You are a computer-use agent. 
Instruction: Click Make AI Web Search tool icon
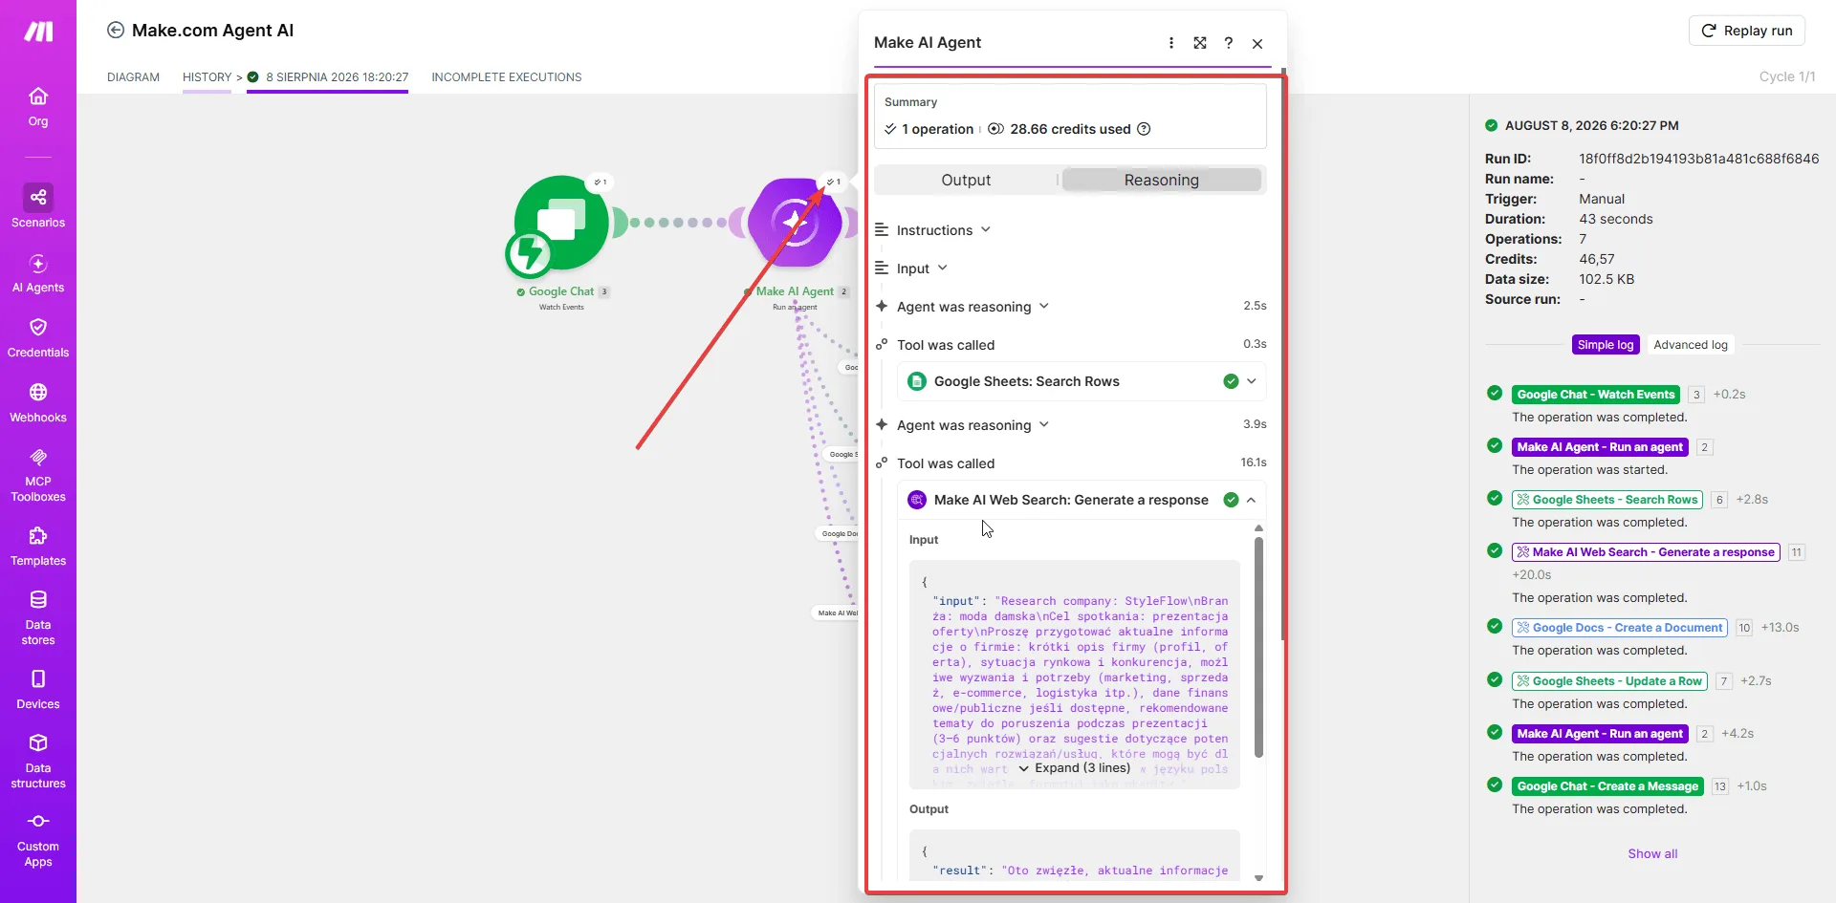(916, 500)
